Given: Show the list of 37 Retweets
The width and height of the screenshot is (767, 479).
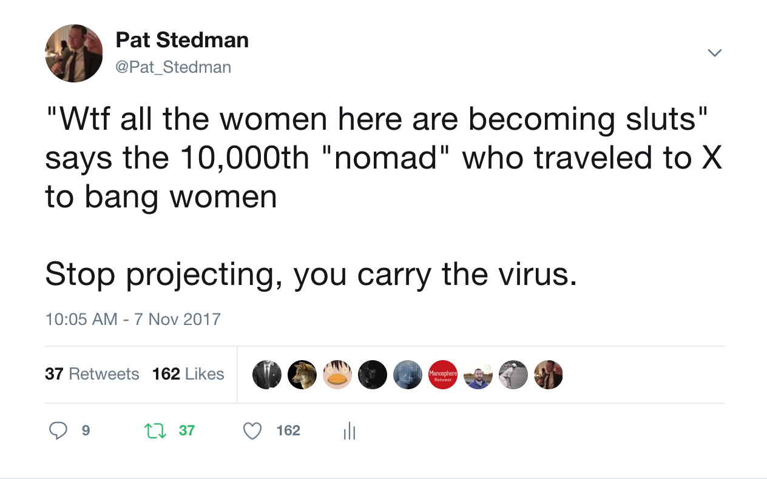Looking at the screenshot, I should click(x=92, y=374).
